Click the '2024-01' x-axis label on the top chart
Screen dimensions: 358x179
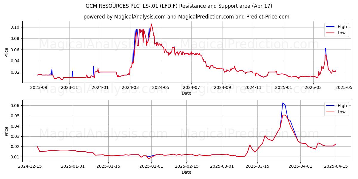pos(100,88)
